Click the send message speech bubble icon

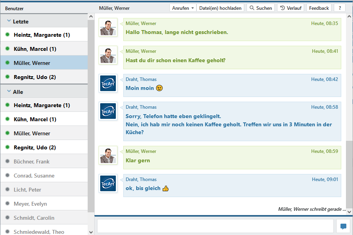(343, 226)
